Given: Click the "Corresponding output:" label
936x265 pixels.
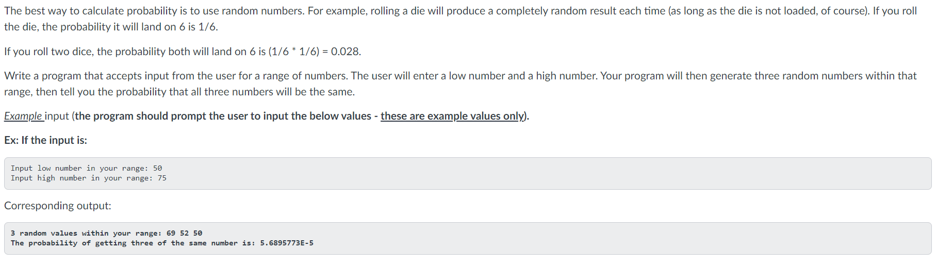Looking at the screenshot, I should (x=58, y=206).
